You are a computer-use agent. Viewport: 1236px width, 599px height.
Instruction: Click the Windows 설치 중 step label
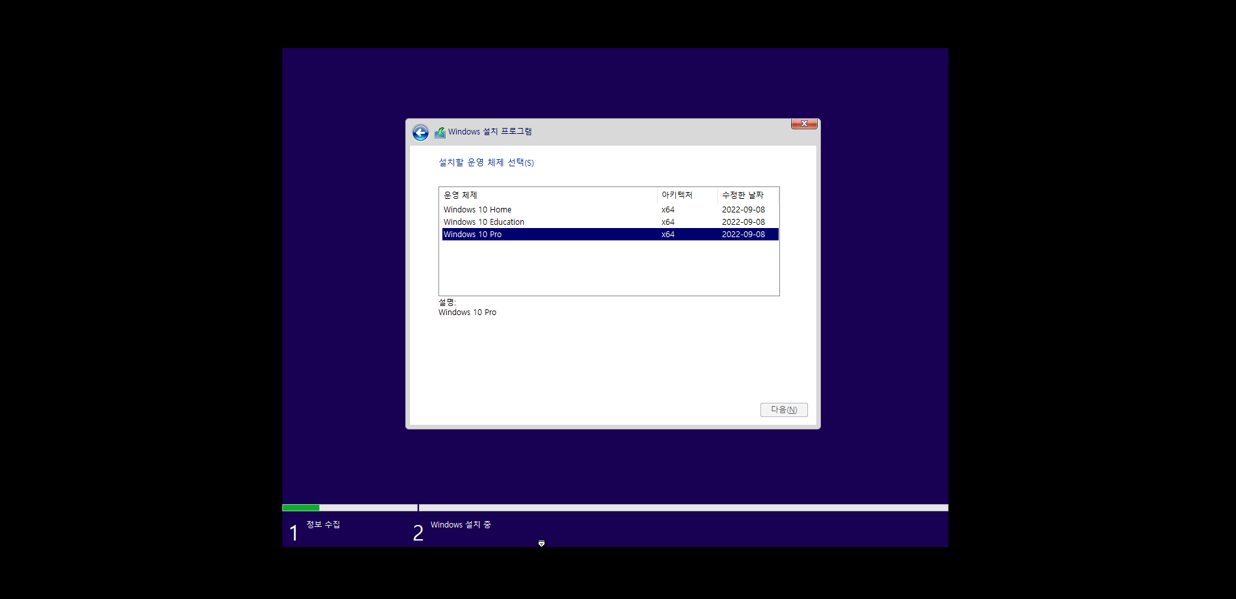[x=461, y=525]
